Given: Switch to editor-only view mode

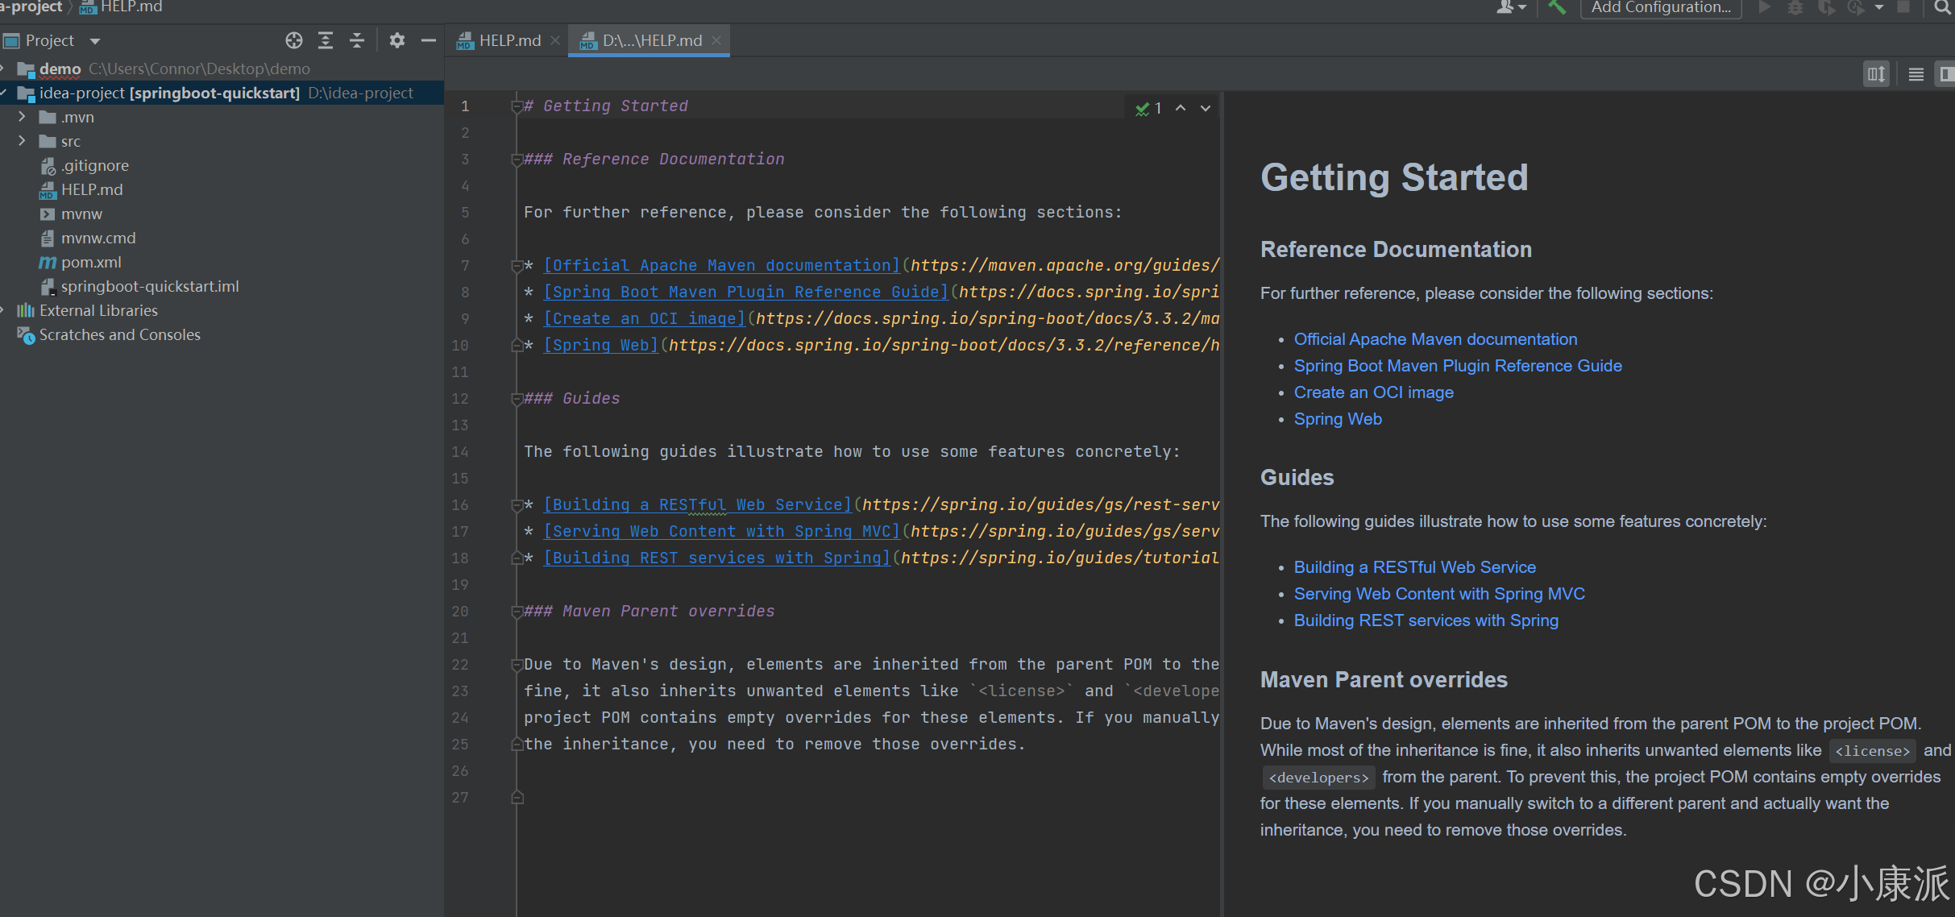Looking at the screenshot, I should click(1916, 74).
